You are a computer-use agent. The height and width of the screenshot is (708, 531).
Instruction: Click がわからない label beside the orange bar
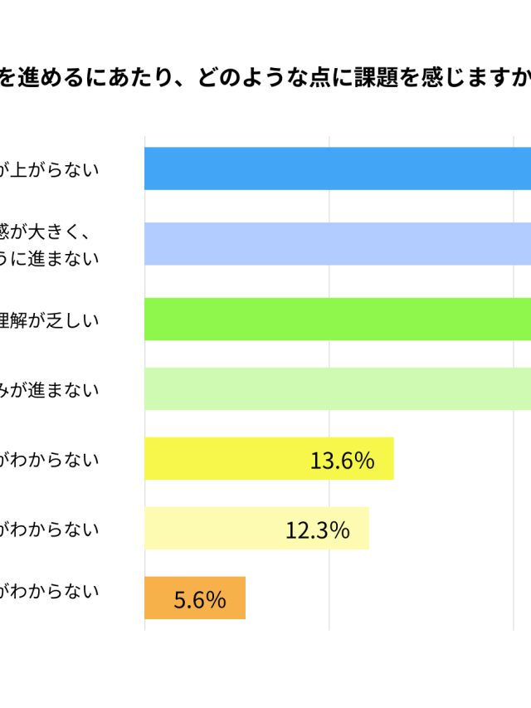tap(49, 591)
